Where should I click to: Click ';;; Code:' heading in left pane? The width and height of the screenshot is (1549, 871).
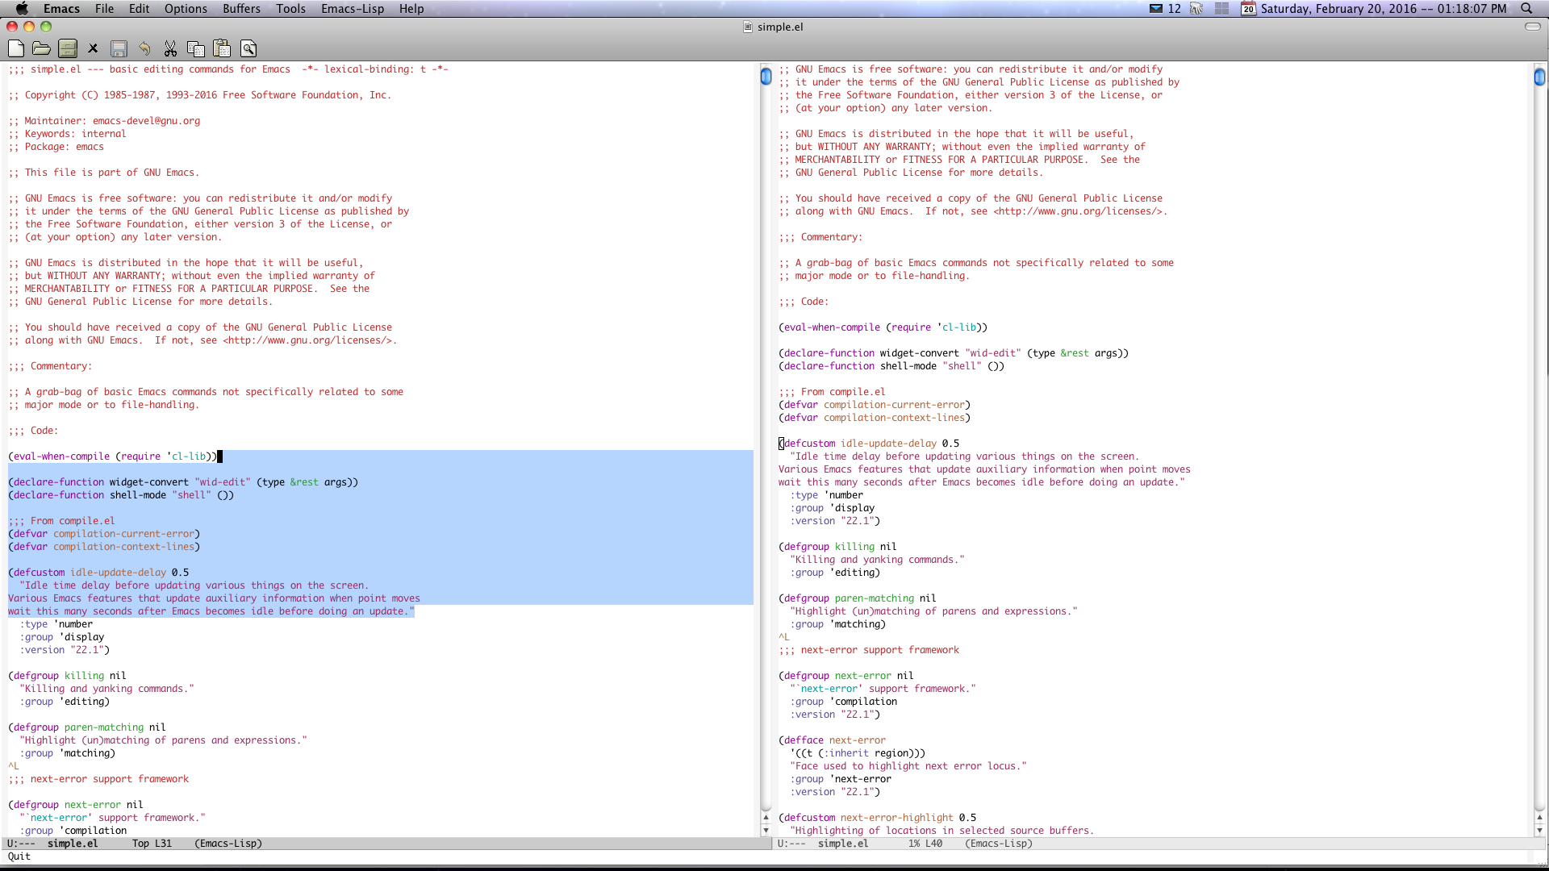coord(33,431)
